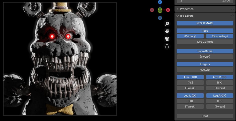
Task: Enable the TorsoDetail (Tweak) layer
Action: click(x=205, y=57)
